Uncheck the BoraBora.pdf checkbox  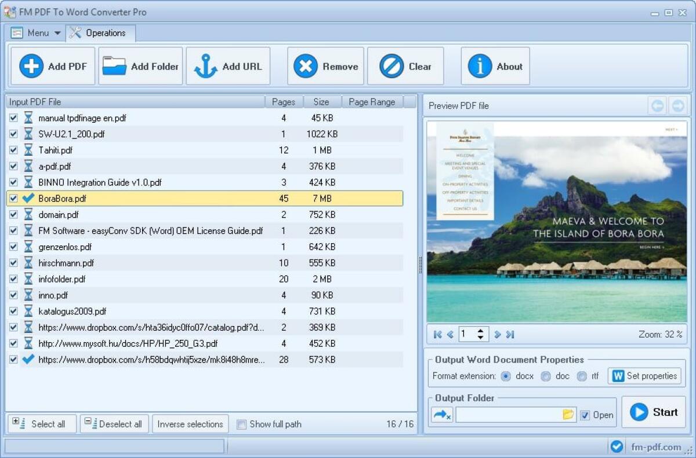tap(13, 198)
